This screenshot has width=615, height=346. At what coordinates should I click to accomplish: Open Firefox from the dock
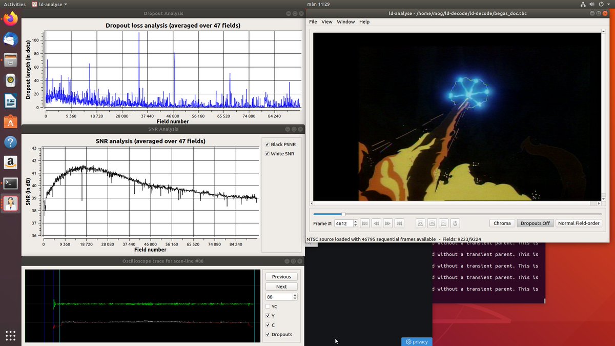(x=11, y=19)
